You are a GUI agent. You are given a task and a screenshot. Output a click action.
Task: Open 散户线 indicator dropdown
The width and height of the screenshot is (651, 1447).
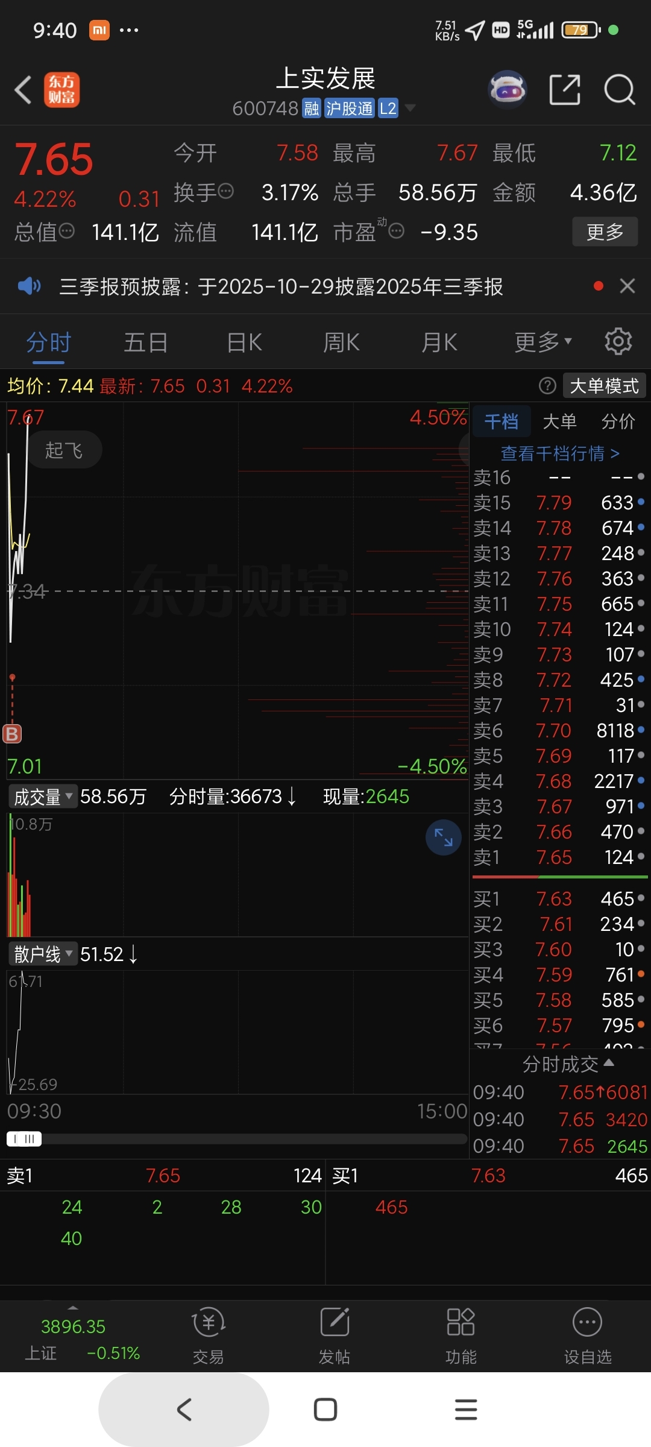pos(42,954)
